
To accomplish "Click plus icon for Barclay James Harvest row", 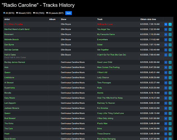I will 166,62.
